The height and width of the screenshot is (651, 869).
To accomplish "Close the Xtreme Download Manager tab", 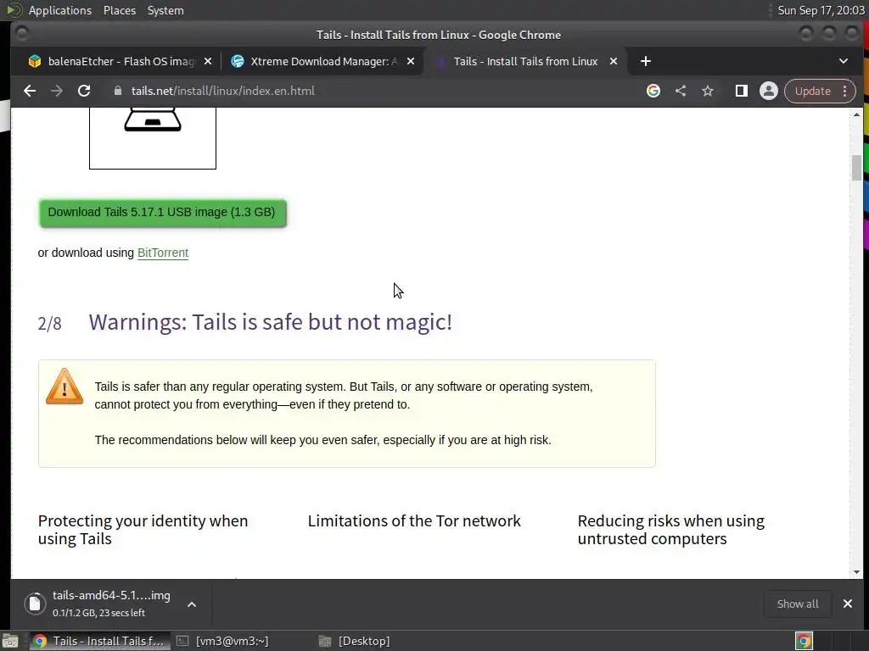I will point(411,61).
